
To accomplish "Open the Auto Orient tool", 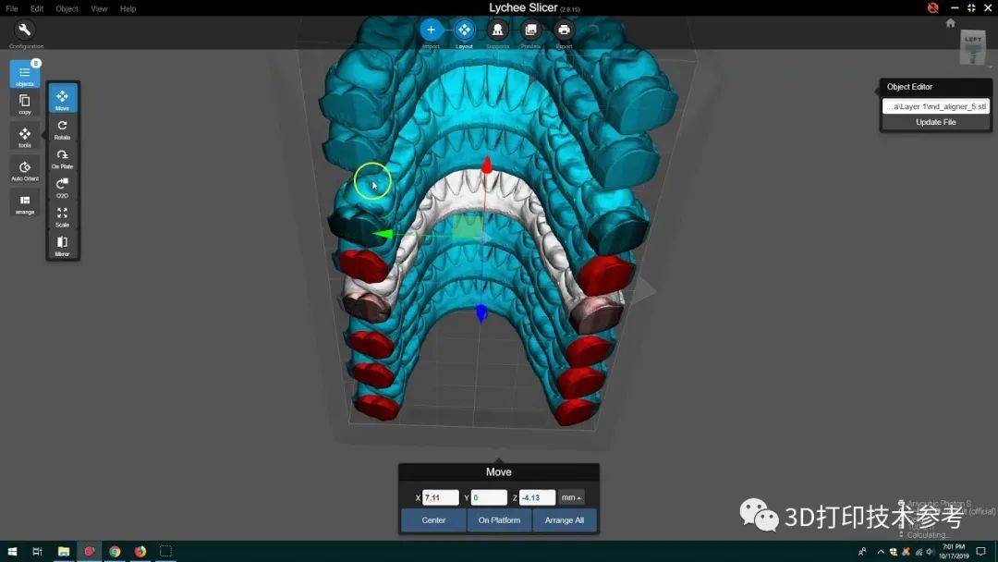I will click(25, 168).
